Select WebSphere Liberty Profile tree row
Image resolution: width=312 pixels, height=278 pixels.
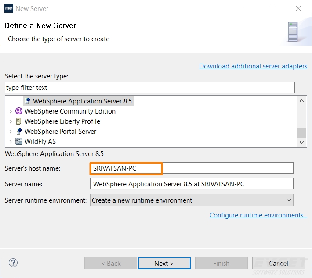[x=58, y=121]
